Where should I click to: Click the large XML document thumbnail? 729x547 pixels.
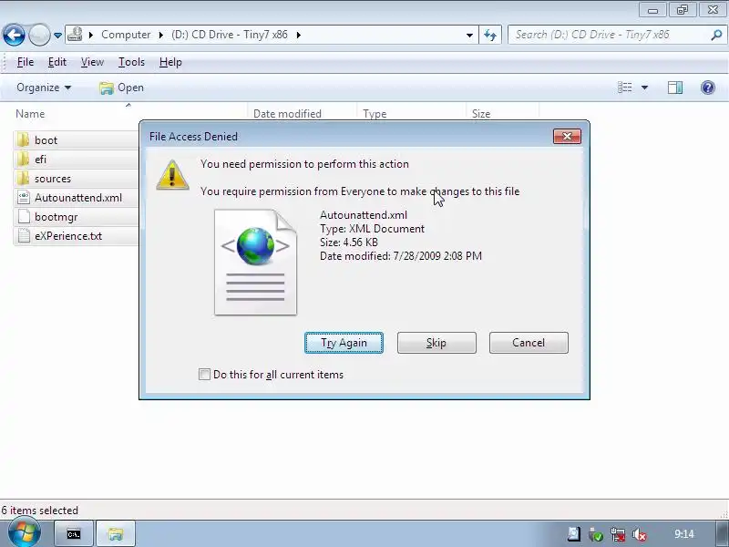coord(255,263)
